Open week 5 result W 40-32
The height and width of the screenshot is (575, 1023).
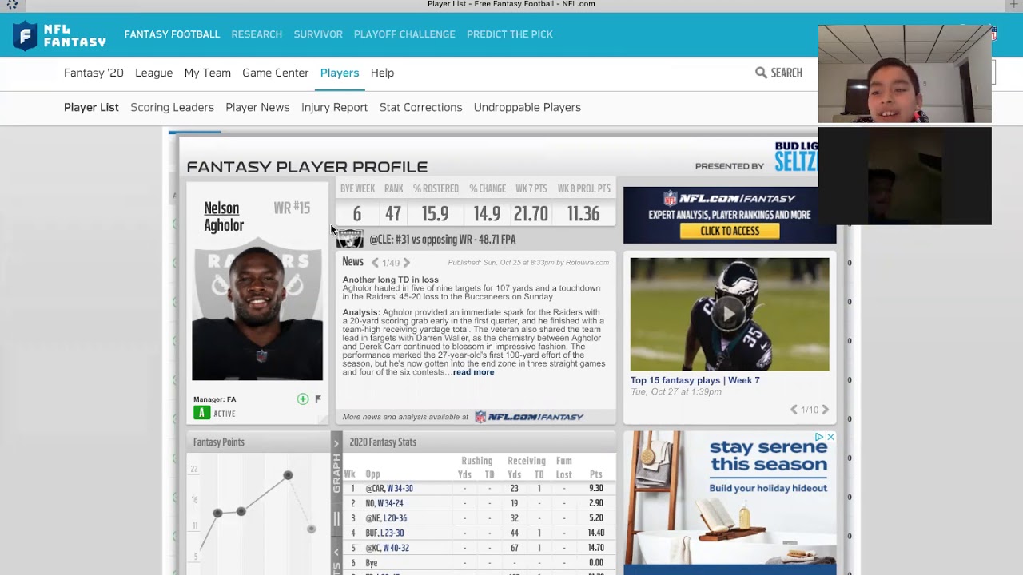click(x=396, y=548)
